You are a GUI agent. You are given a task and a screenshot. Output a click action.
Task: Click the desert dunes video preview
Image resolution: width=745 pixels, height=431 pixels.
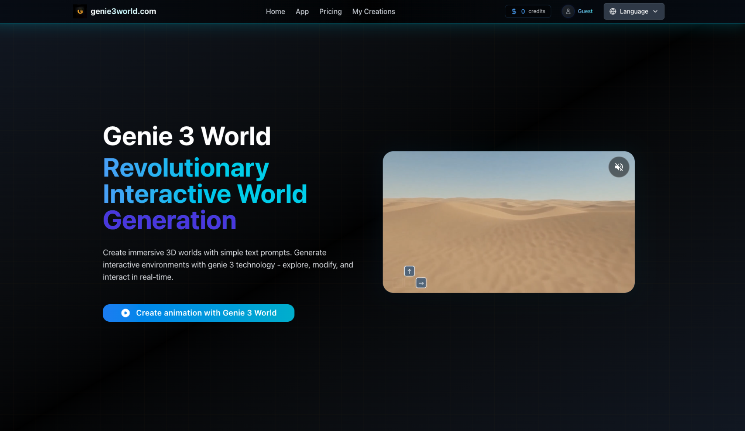[508, 222]
